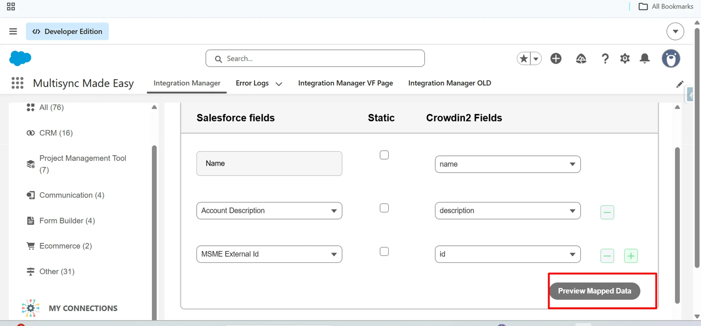
Task: Click the mapping panel vertical scrollbar
Action: (677, 225)
